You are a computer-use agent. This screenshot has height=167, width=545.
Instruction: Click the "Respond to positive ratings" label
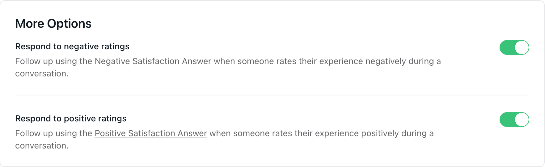(x=71, y=119)
